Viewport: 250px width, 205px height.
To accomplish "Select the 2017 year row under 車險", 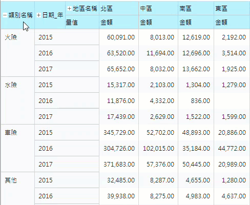I will click(67, 164).
